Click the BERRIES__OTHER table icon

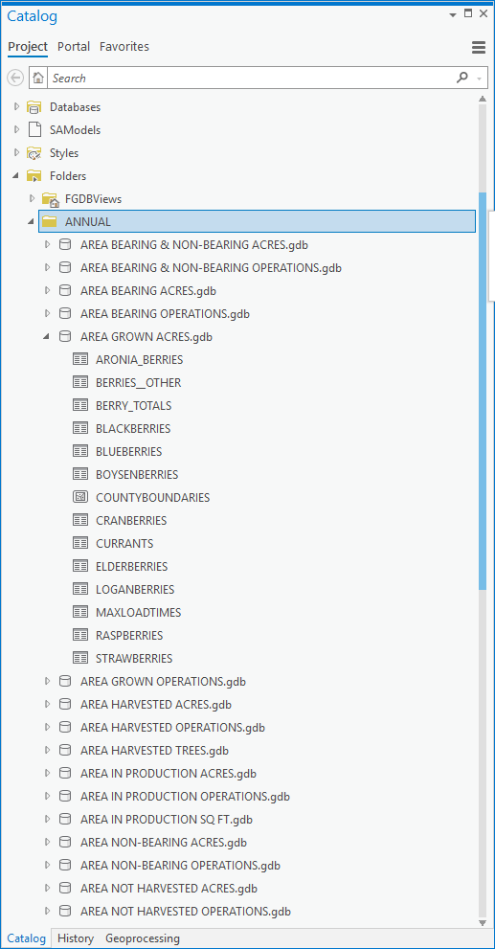(x=79, y=382)
